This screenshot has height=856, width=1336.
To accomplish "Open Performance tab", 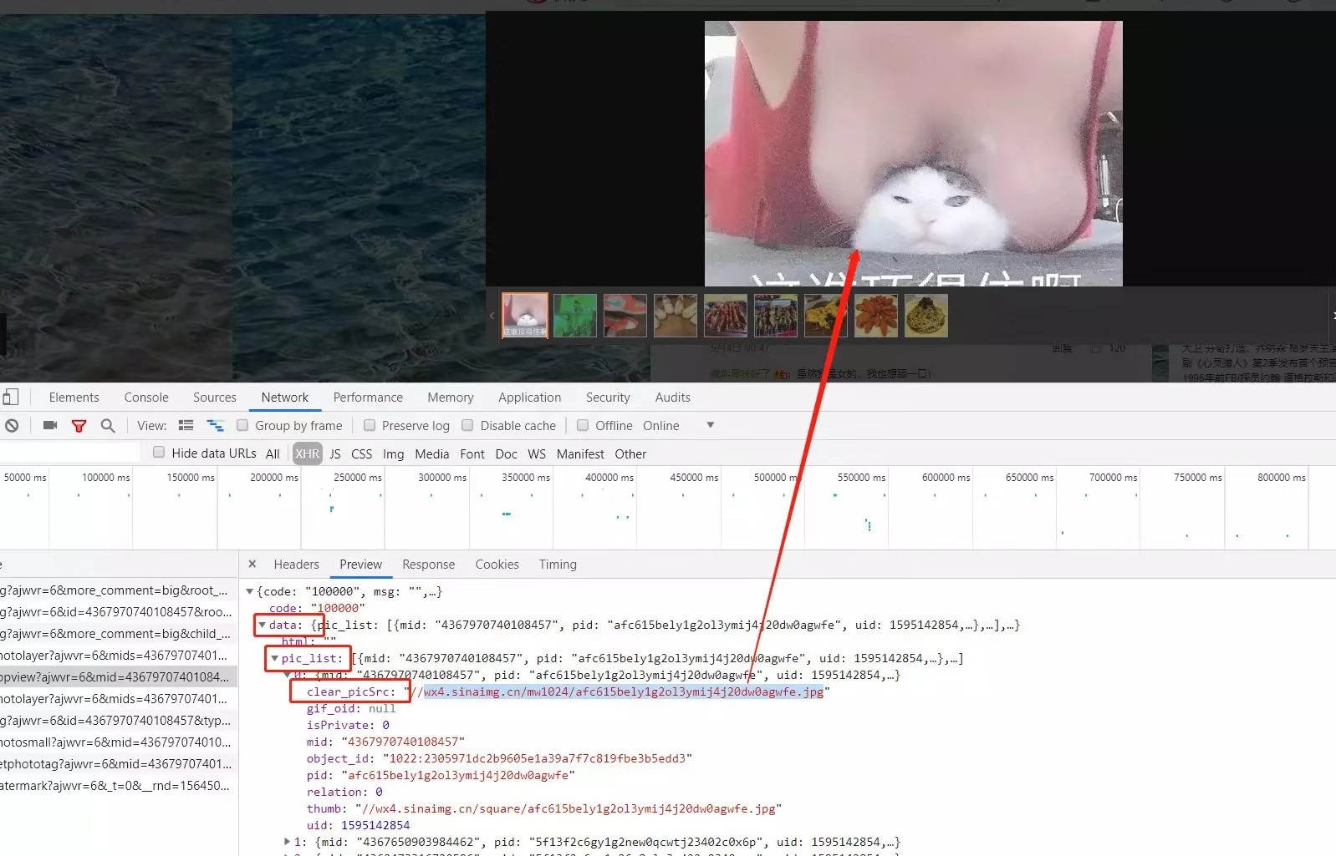I will pos(368,398).
